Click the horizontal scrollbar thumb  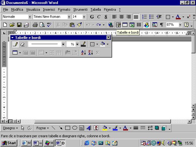point(103,121)
